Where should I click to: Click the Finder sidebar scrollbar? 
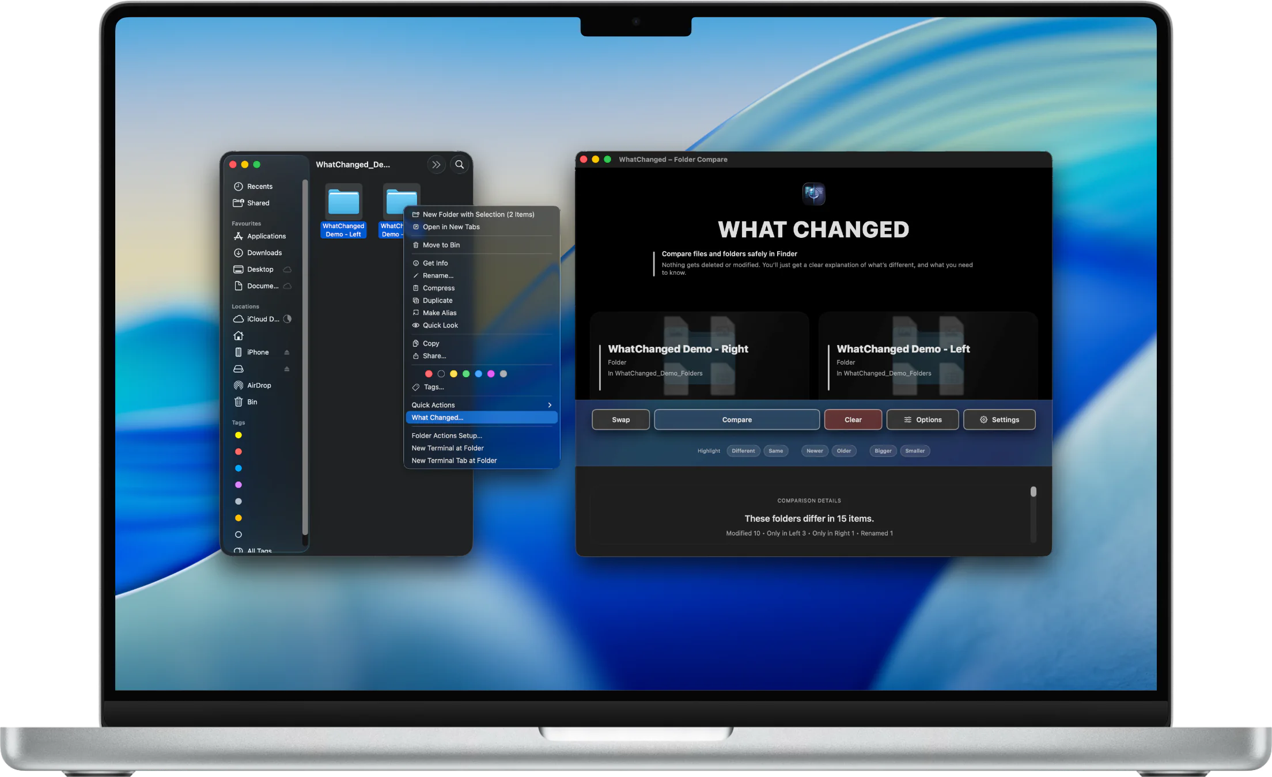tap(305, 358)
